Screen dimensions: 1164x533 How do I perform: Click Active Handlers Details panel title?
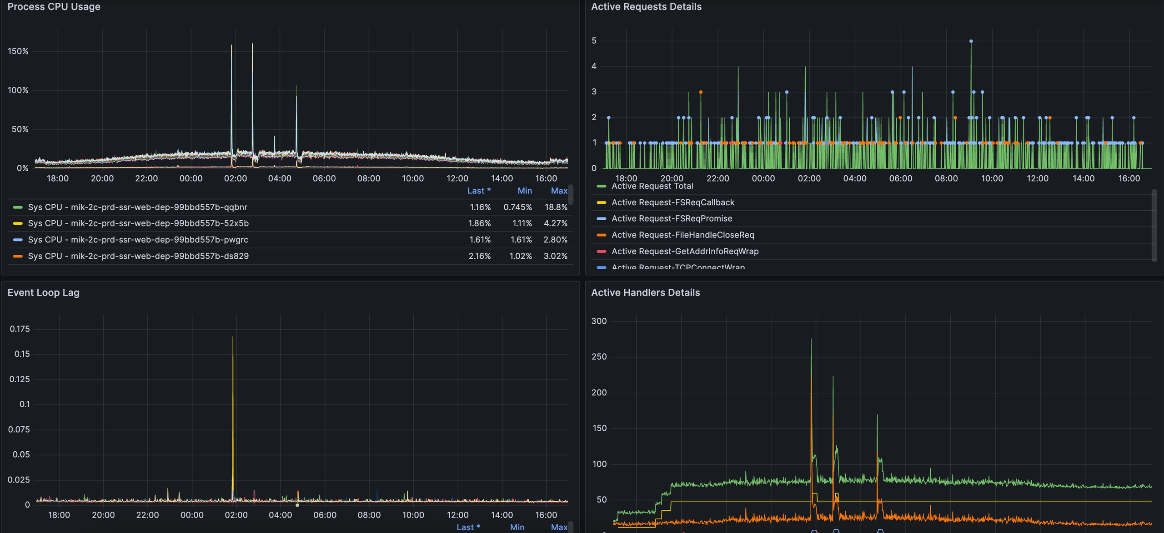pos(645,292)
